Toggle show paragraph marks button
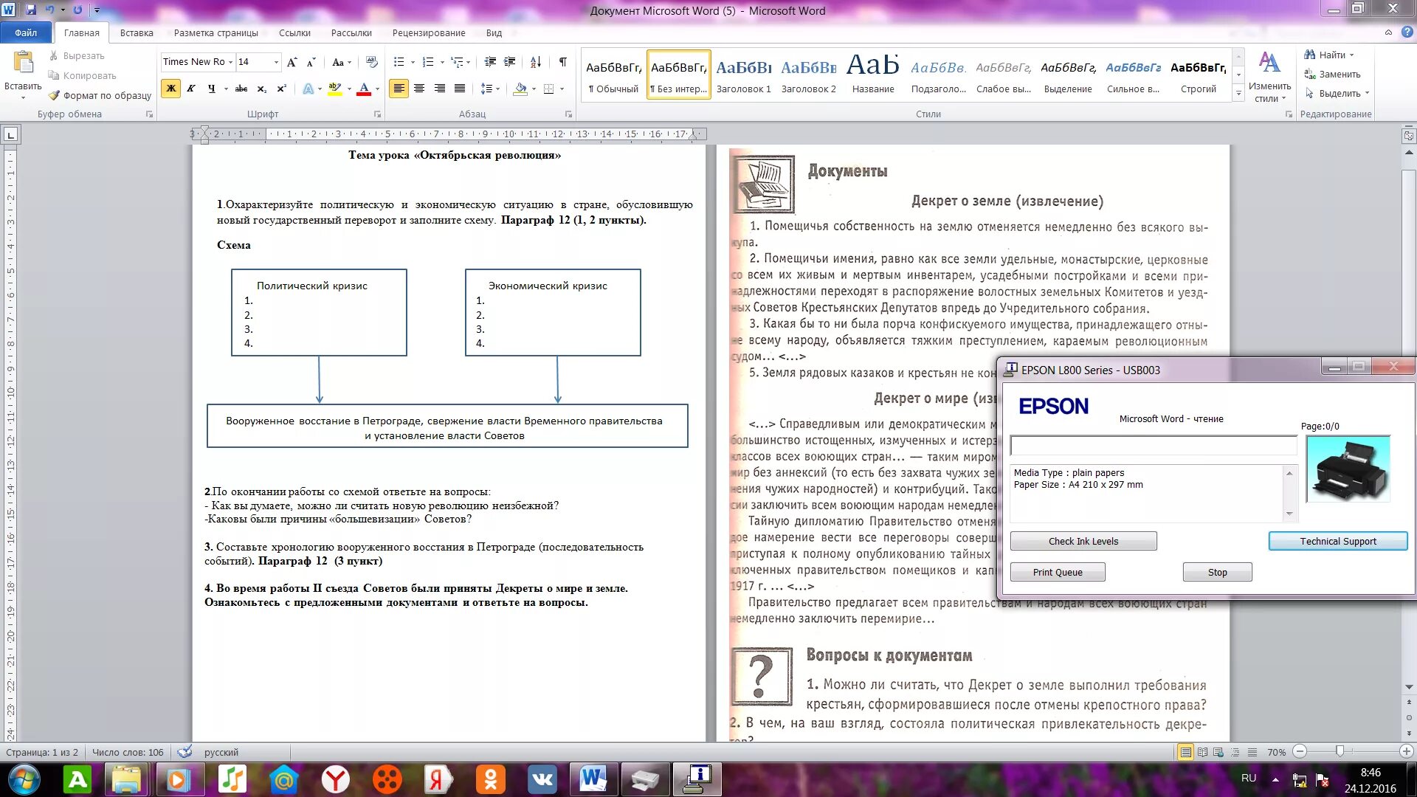The width and height of the screenshot is (1417, 797). pyautogui.click(x=563, y=62)
